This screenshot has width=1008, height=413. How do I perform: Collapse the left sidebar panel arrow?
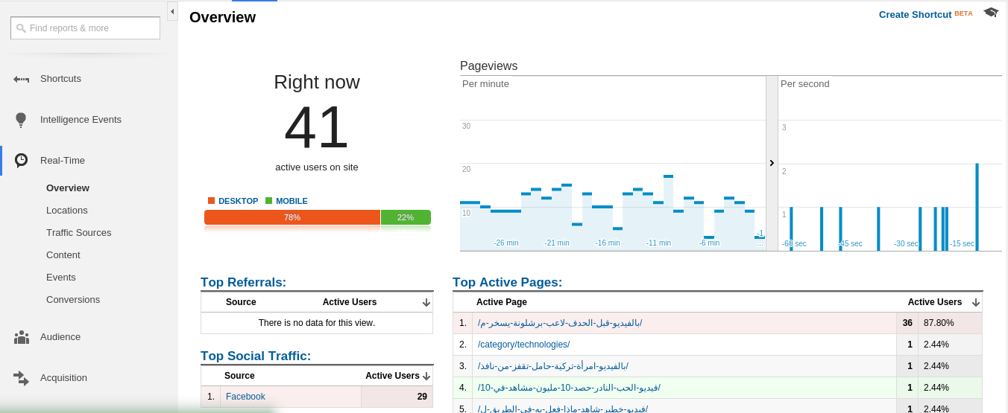tap(172, 11)
